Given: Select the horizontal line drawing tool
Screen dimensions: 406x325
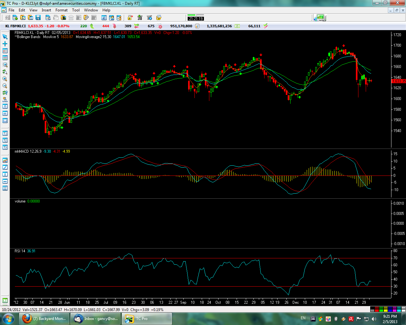Looking at the screenshot, I should (x=5, y=181).
